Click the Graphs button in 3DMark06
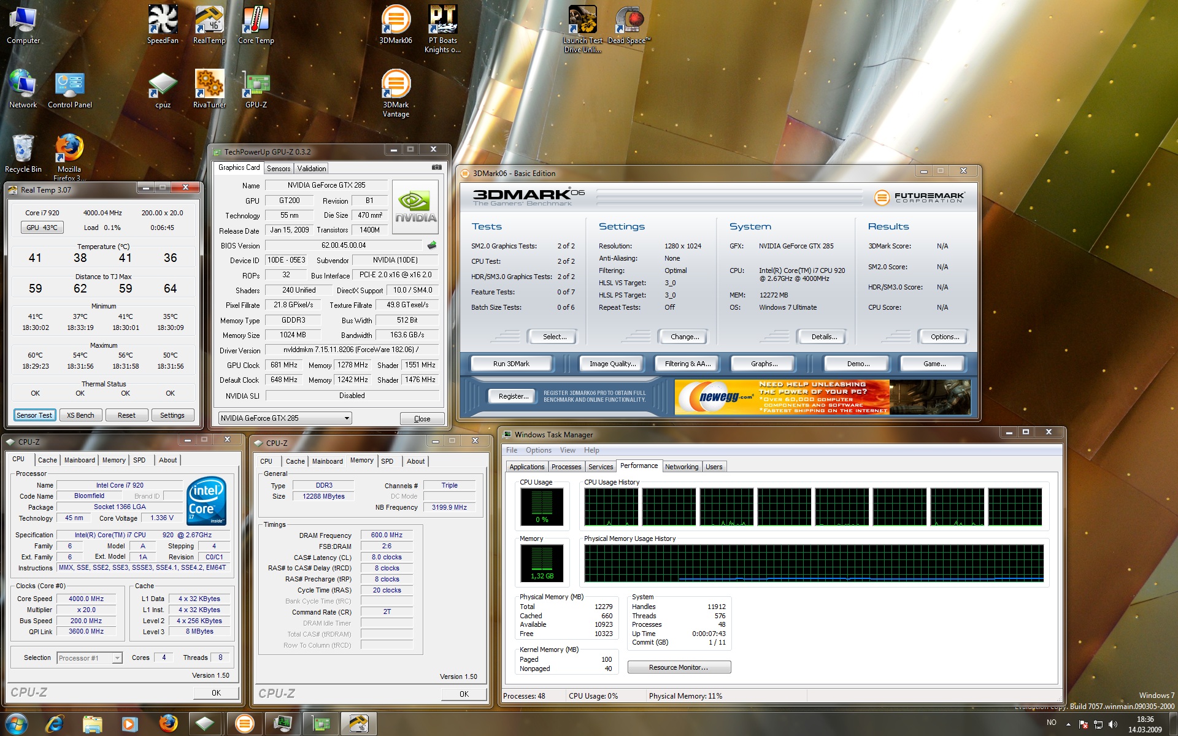This screenshot has height=736, width=1178. [x=764, y=364]
